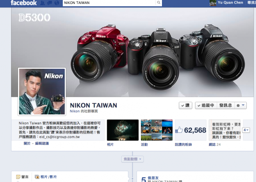Click the 活動 label link
The width and height of the screenshot is (256, 182).
144,145
